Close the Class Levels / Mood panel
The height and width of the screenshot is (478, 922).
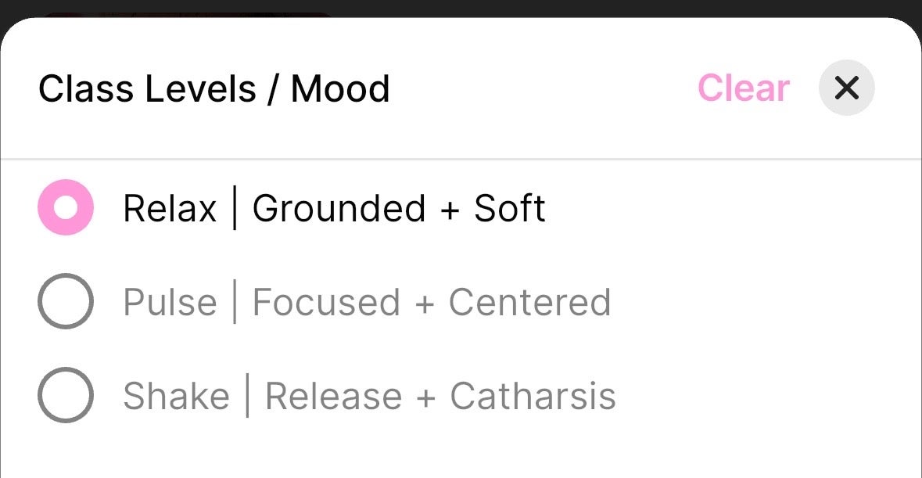pyautogui.click(x=846, y=88)
